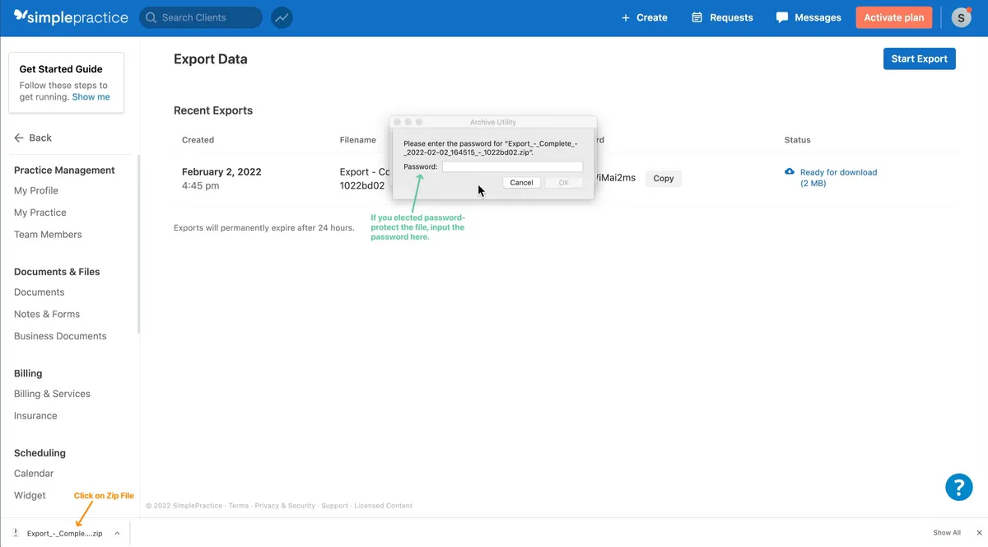Open Insurance settings
988x547 pixels.
[35, 416]
